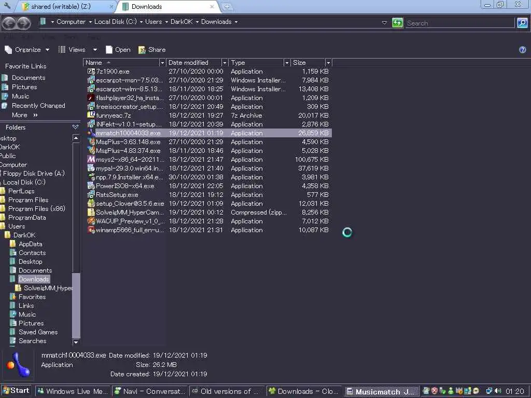Expand More favorite links
The image size is (531, 398).
pos(25,115)
